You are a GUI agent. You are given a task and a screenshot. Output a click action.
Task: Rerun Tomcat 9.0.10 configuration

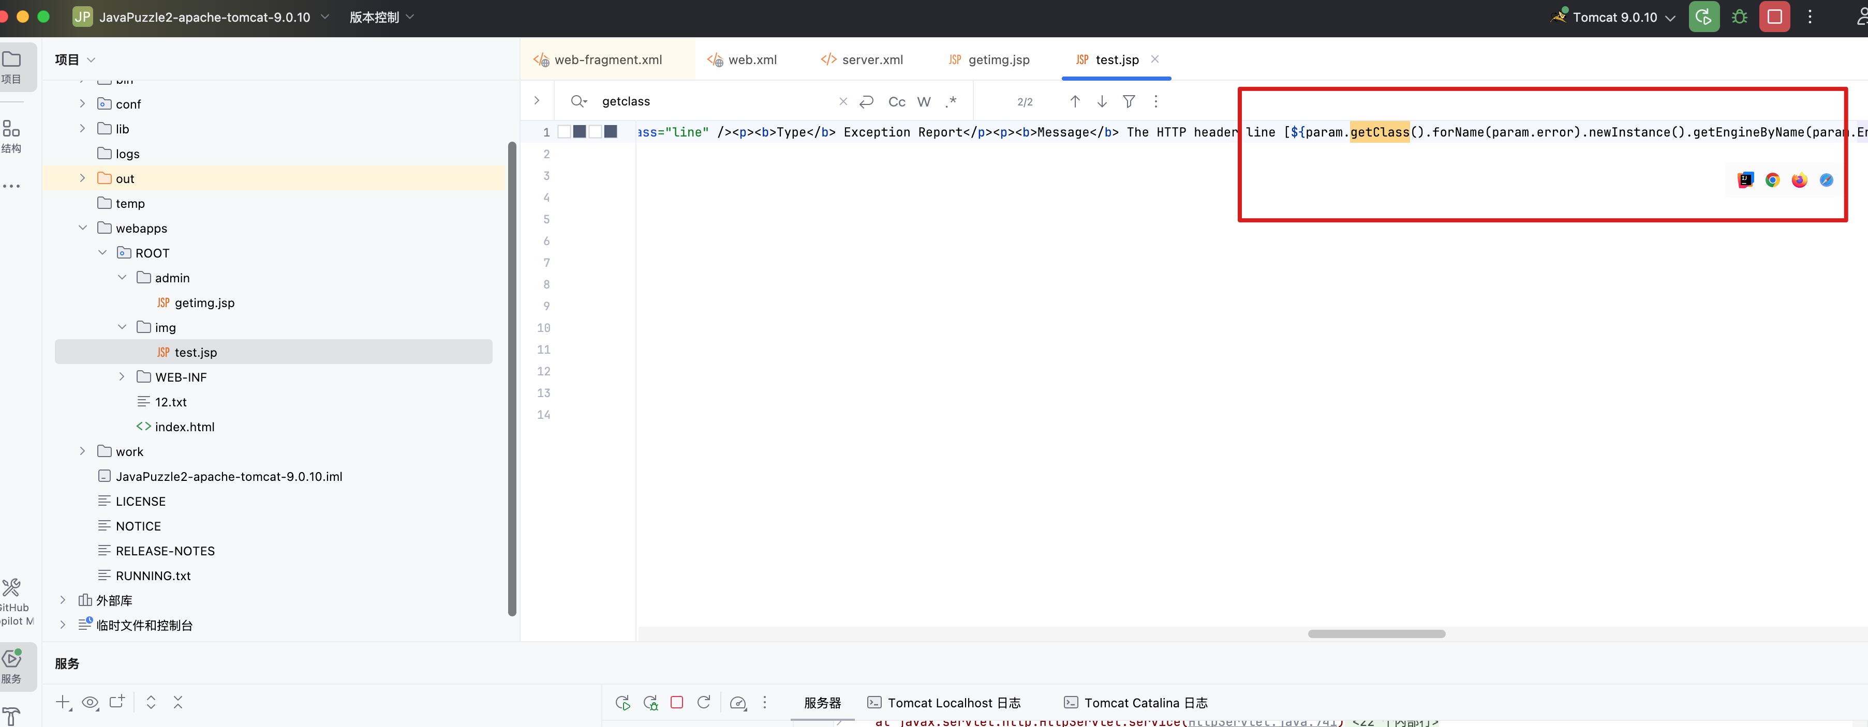(1703, 17)
